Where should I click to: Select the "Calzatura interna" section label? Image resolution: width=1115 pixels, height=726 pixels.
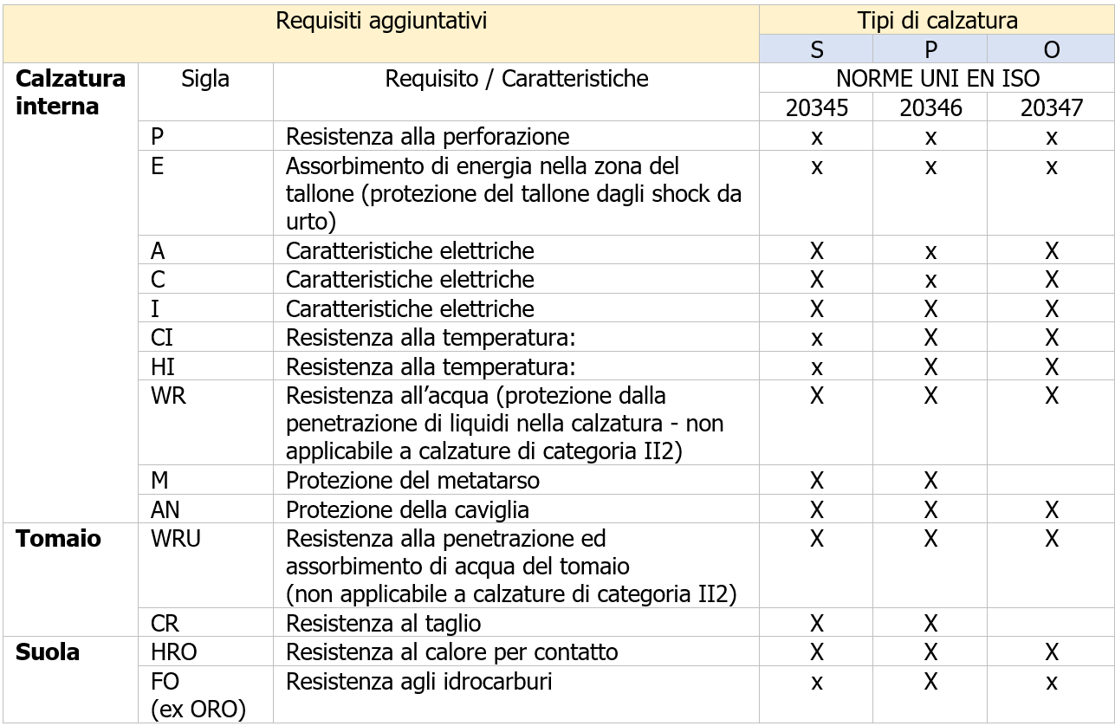[x=70, y=93]
